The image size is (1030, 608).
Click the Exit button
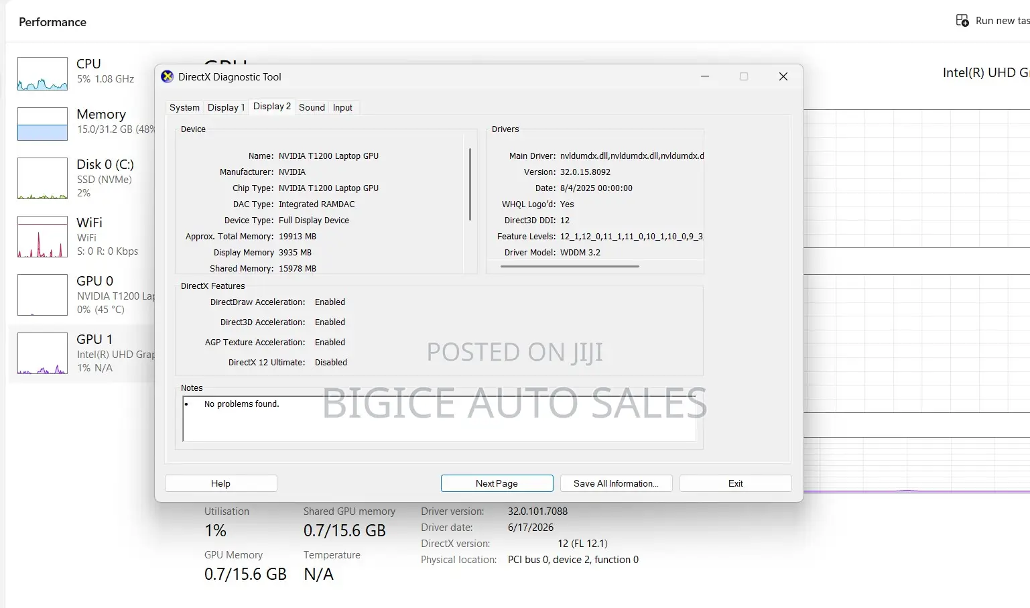tap(735, 483)
